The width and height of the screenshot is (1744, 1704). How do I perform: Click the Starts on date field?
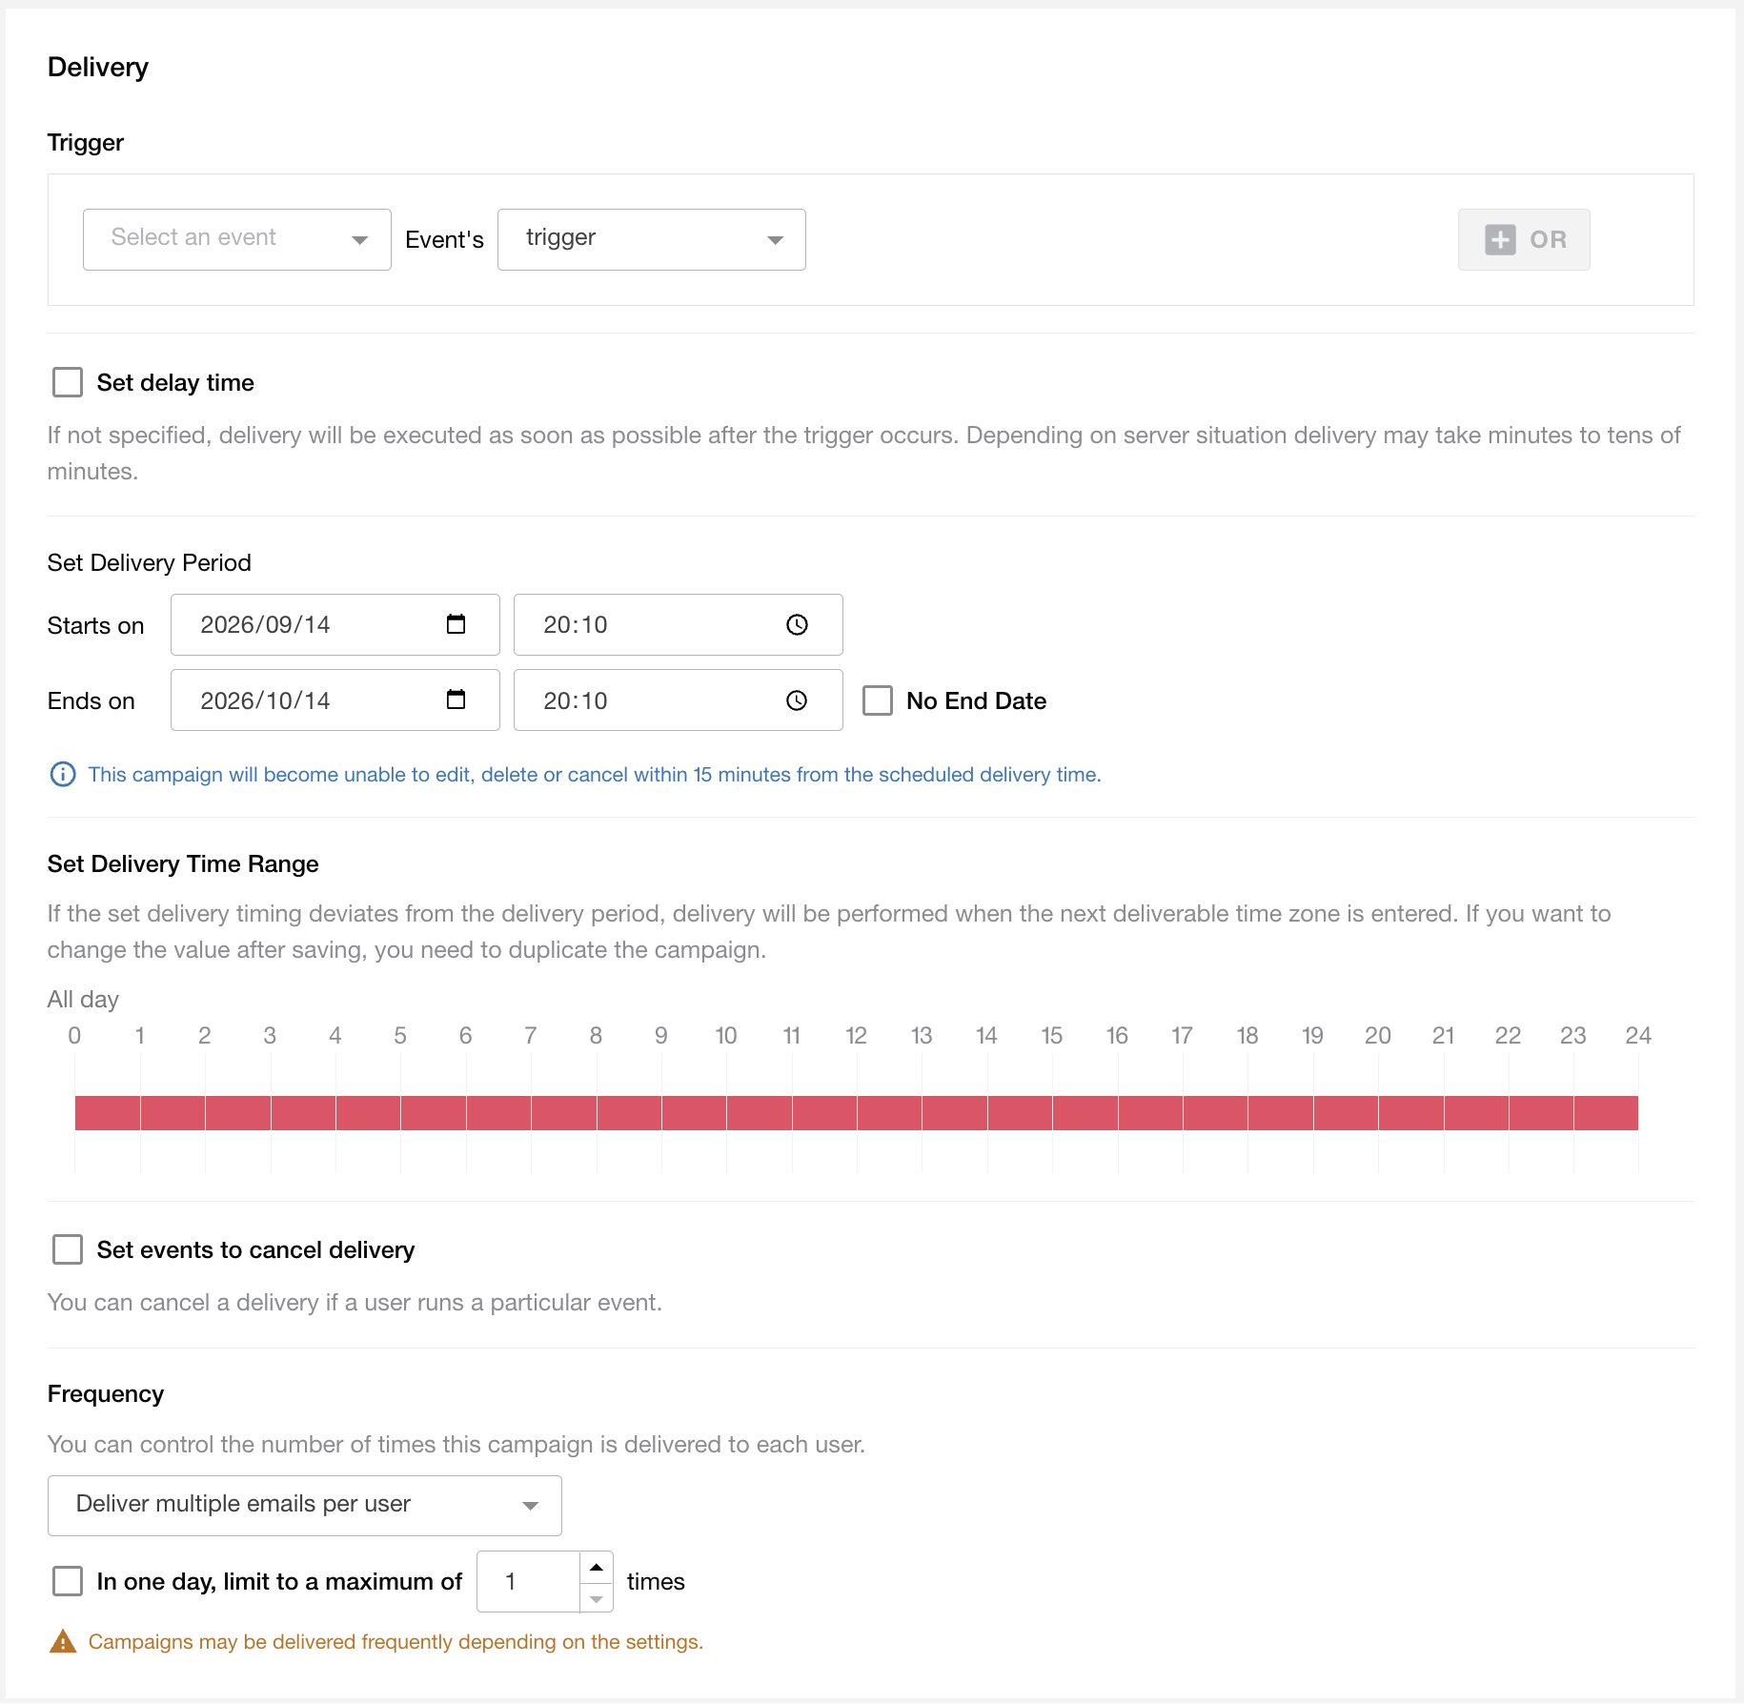click(335, 624)
